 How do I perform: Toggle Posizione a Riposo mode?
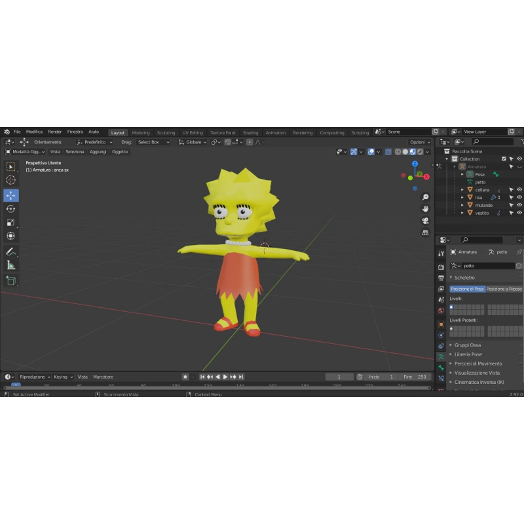[504, 289]
